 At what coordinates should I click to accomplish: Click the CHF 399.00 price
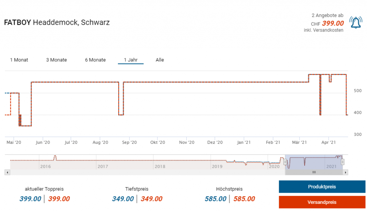point(333,24)
